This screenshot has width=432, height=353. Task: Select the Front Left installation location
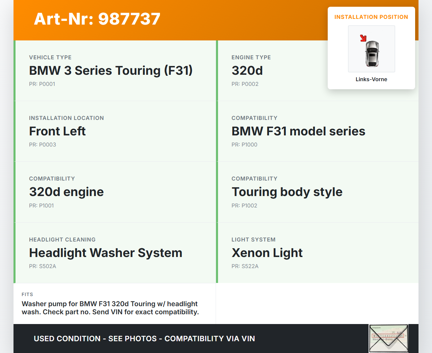[57, 131]
